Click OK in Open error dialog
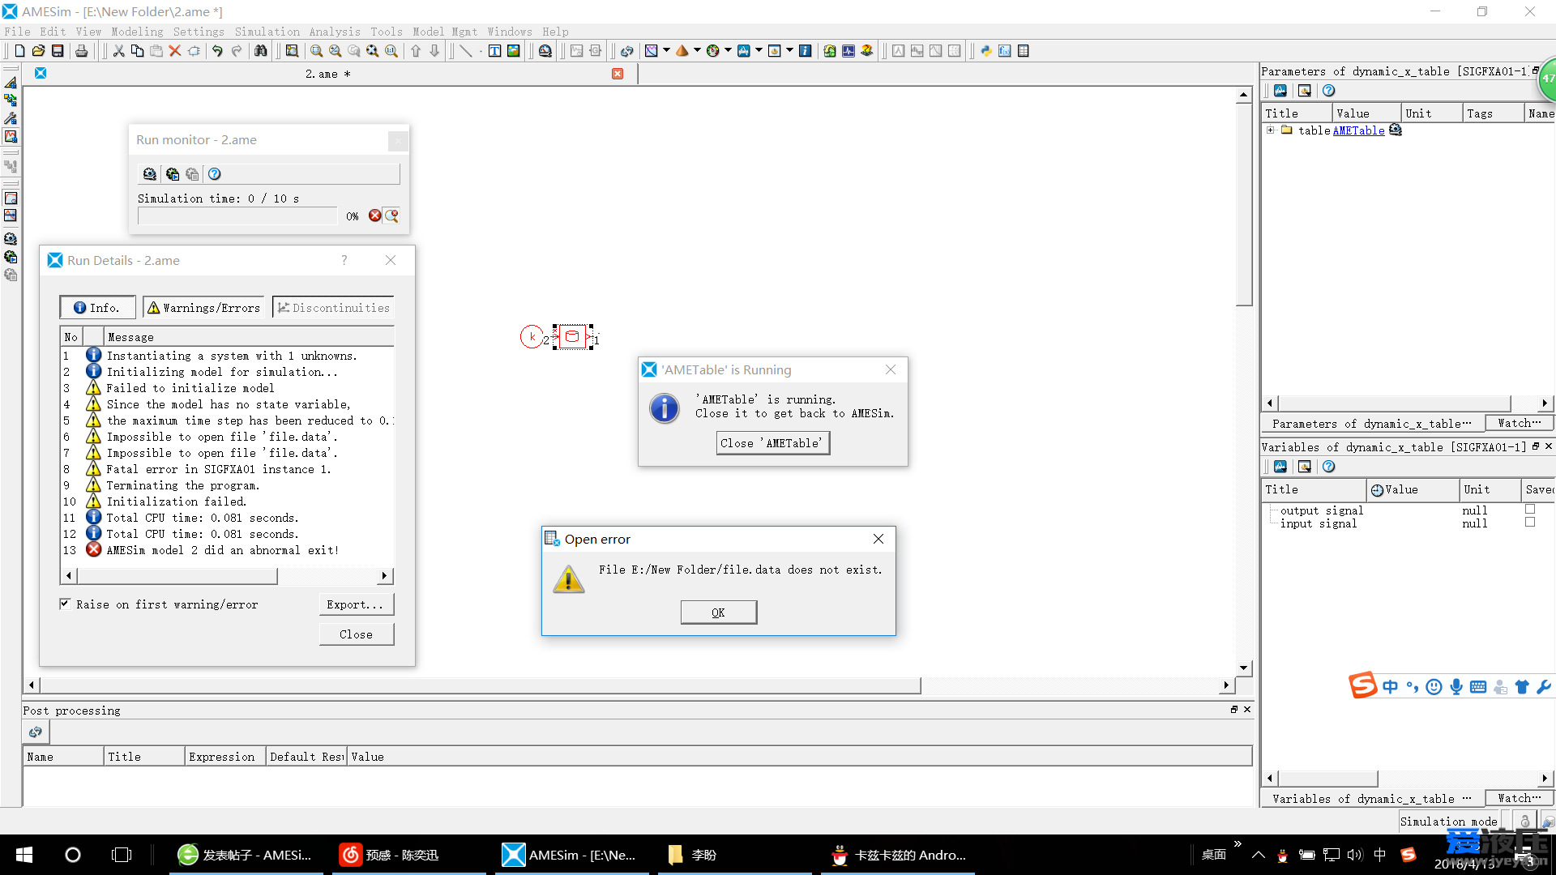 pyautogui.click(x=718, y=612)
